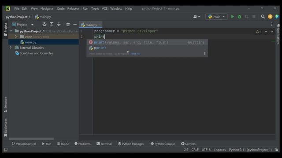Hide the Project tool window
Viewport: 282px width, 158px height.
pos(75,25)
